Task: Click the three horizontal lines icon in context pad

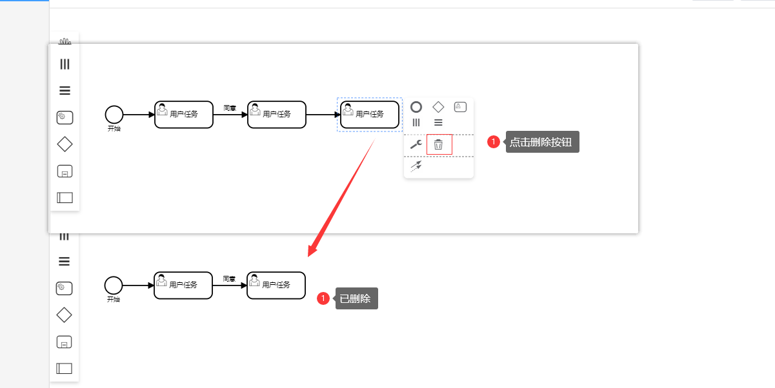Action: pyautogui.click(x=438, y=122)
